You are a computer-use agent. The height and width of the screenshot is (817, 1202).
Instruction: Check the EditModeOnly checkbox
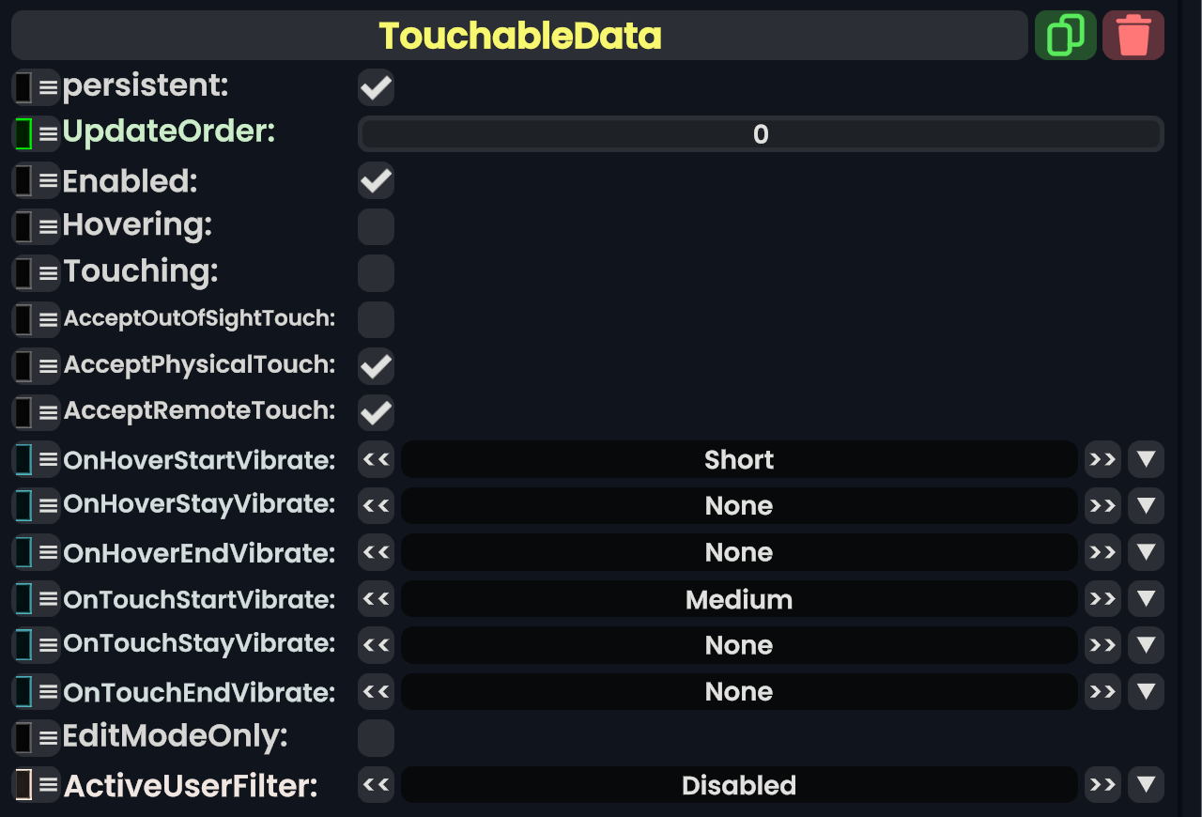click(x=376, y=738)
